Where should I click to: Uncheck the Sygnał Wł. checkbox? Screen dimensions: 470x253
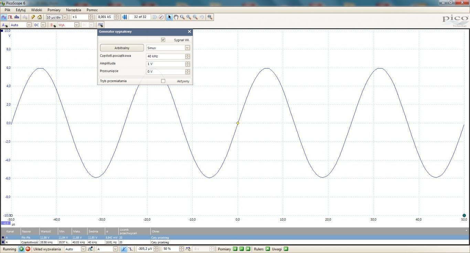coord(163,40)
